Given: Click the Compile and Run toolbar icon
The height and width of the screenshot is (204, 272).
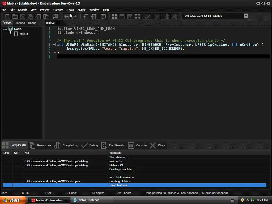Looking at the screenshot, I should [130, 16].
